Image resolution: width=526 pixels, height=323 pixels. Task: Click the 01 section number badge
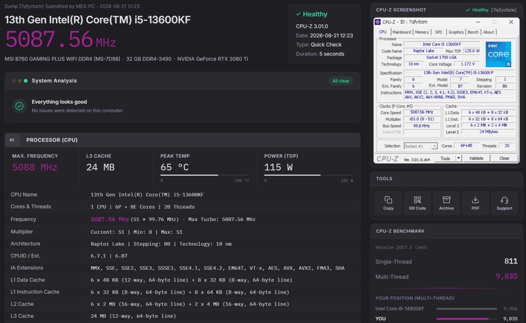(12, 140)
